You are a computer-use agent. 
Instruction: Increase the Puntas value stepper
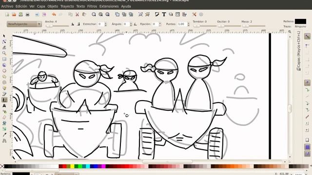(189, 23)
